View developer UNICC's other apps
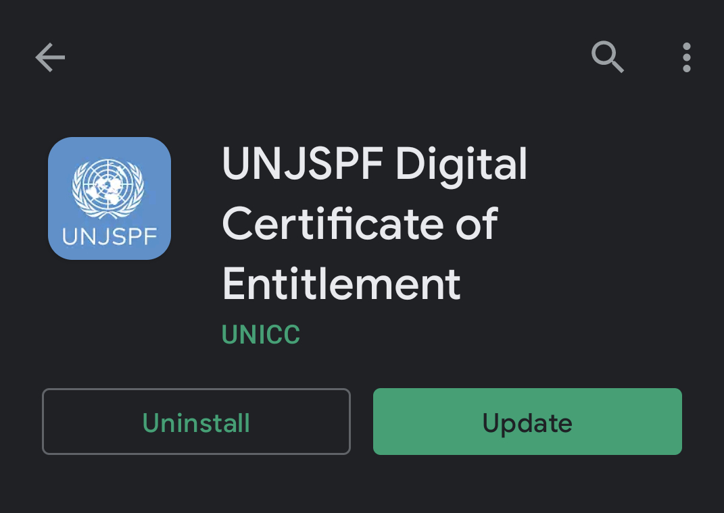Screen dimensions: 724x513 [x=261, y=334]
